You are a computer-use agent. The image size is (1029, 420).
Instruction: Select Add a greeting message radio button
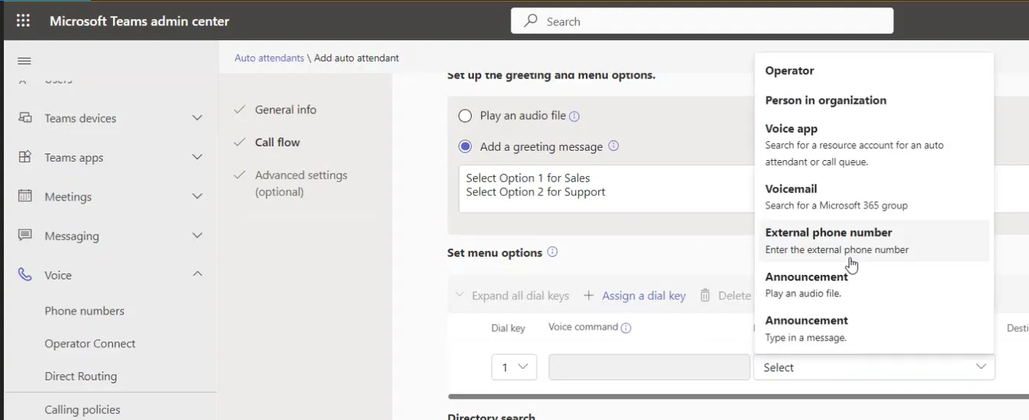465,146
